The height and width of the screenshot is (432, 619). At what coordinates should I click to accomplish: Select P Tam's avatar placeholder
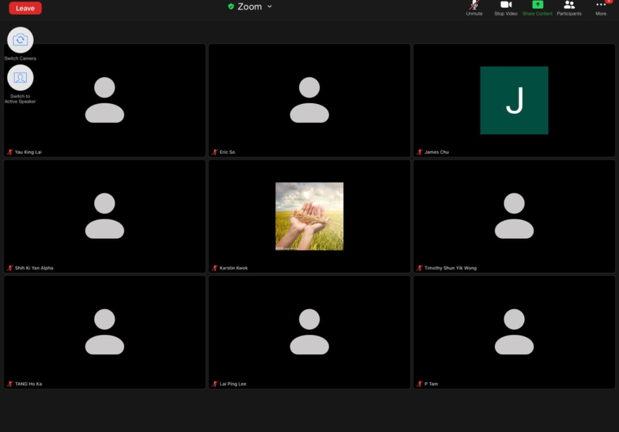tap(514, 332)
